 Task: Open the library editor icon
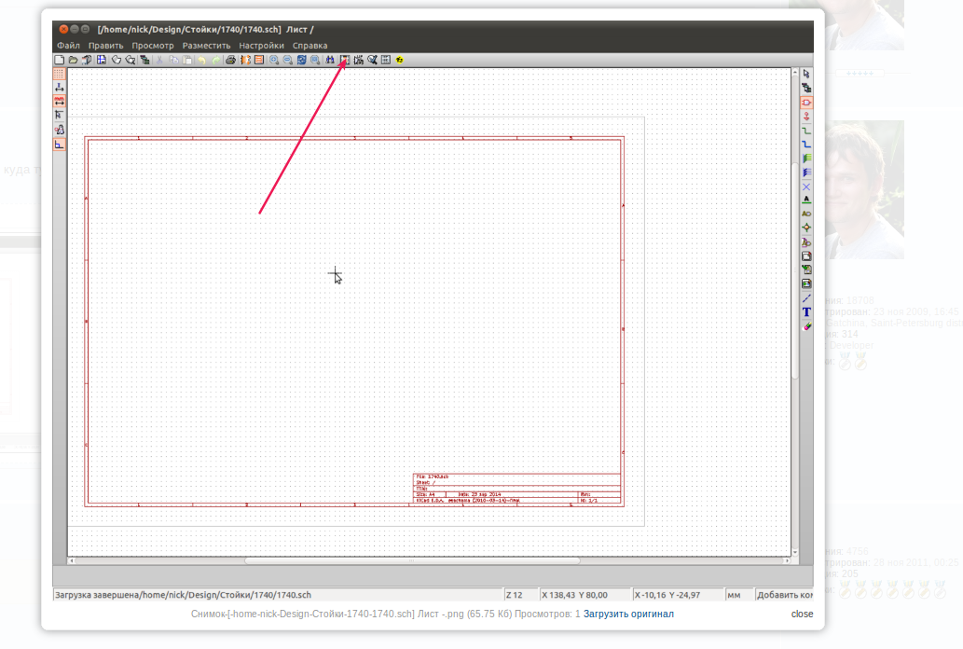[x=117, y=60]
